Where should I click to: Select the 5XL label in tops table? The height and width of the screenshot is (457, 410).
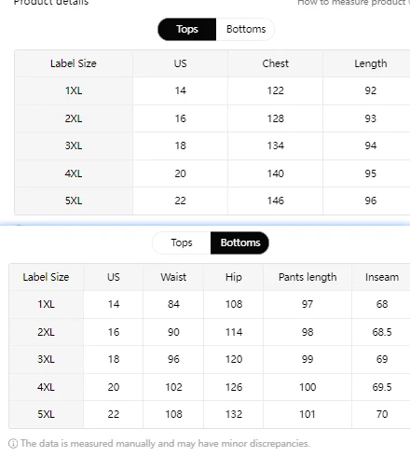[74, 201]
